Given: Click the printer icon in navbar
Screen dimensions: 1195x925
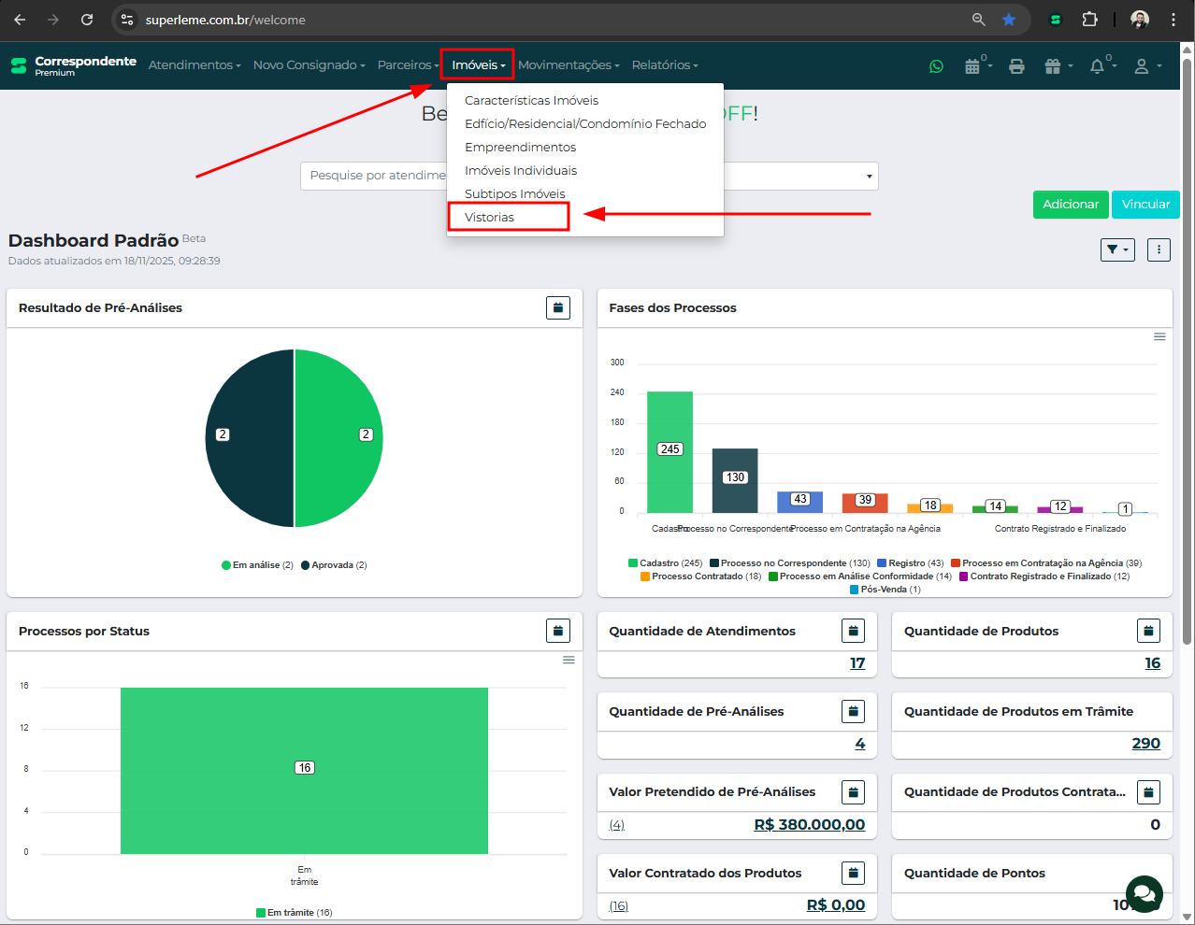Looking at the screenshot, I should 1016,66.
